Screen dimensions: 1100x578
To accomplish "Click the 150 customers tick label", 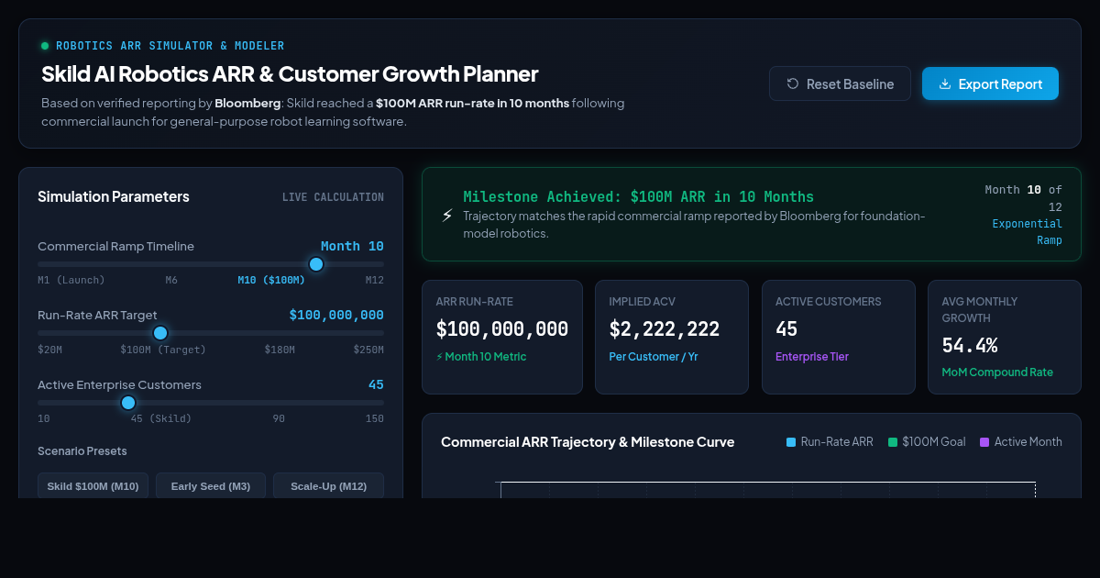I will click(x=375, y=418).
